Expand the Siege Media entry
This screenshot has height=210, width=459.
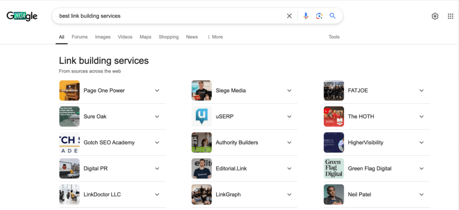pyautogui.click(x=290, y=91)
